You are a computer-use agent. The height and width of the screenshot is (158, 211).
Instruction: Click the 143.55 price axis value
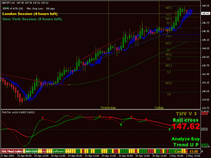tap(206, 57)
